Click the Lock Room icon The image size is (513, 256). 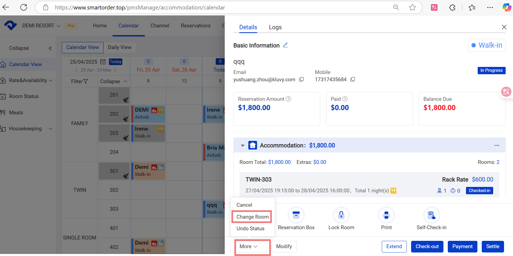coord(341,215)
